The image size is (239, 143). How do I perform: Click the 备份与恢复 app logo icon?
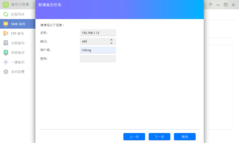(6, 5)
